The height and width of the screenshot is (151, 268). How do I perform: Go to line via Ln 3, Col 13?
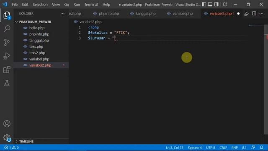click(175, 147)
